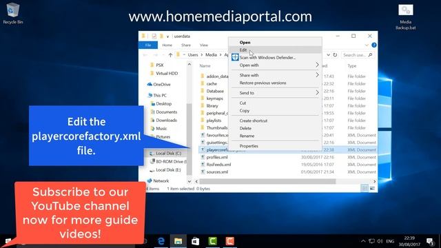Select Virtual HDD in navigation pane

167,73
